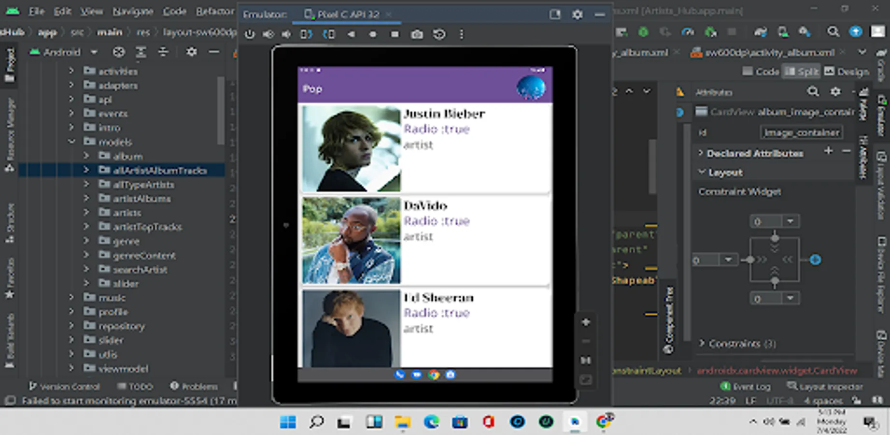890x435 pixels.
Task: Open the Event Log tool window
Action: click(746, 386)
